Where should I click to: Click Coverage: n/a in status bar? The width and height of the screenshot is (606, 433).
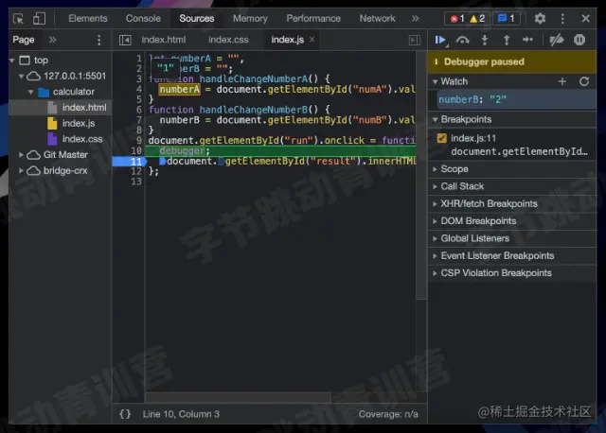click(x=388, y=414)
